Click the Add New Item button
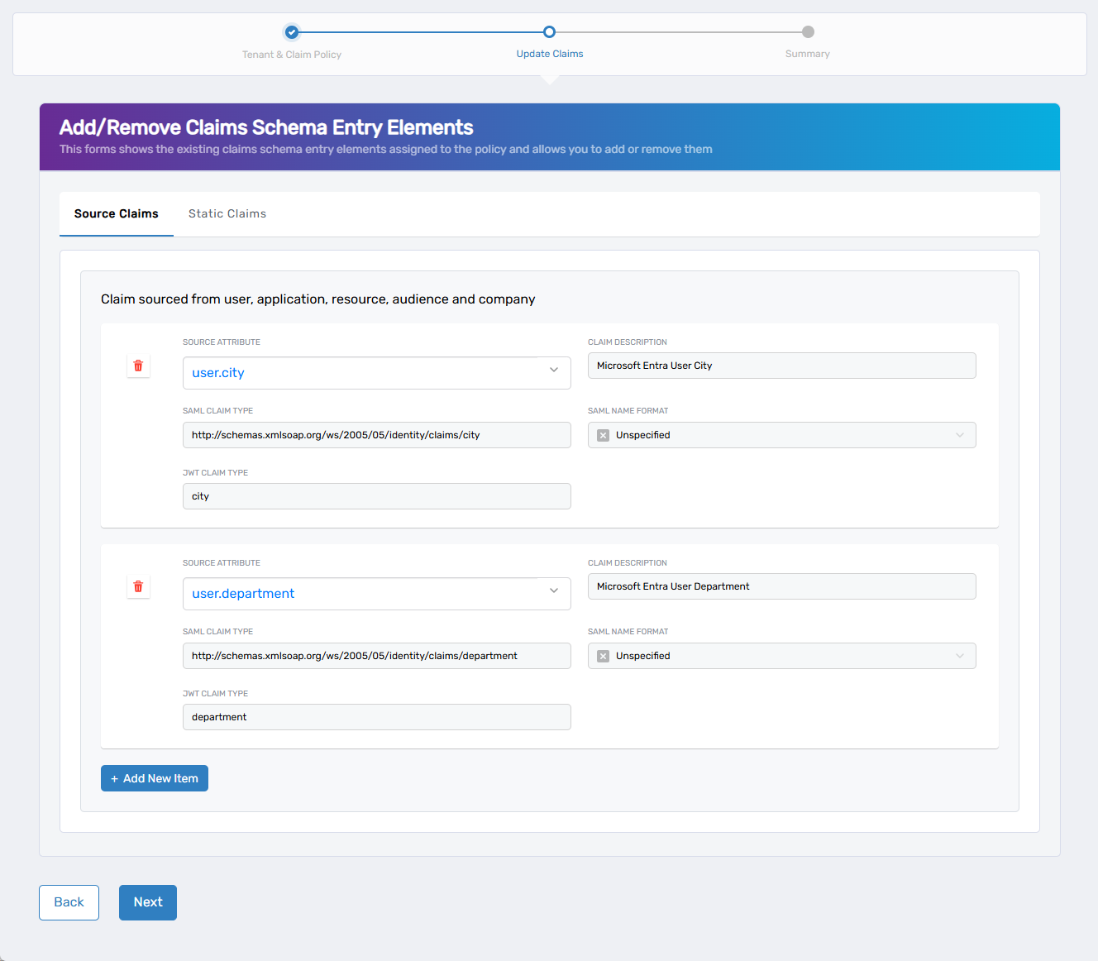The image size is (1098, 961). pyautogui.click(x=155, y=778)
